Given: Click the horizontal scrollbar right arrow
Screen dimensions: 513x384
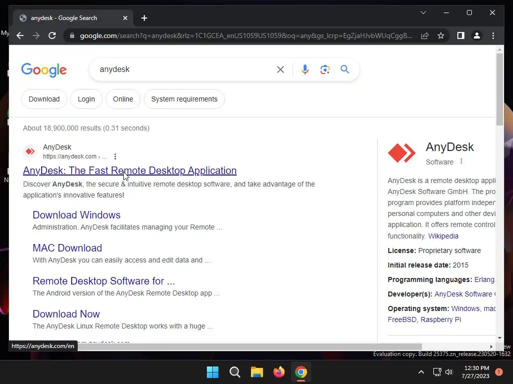Looking at the screenshot, I should (491, 346).
